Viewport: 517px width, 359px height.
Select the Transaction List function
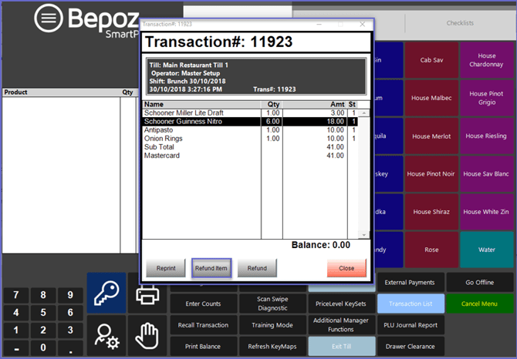coord(410,304)
